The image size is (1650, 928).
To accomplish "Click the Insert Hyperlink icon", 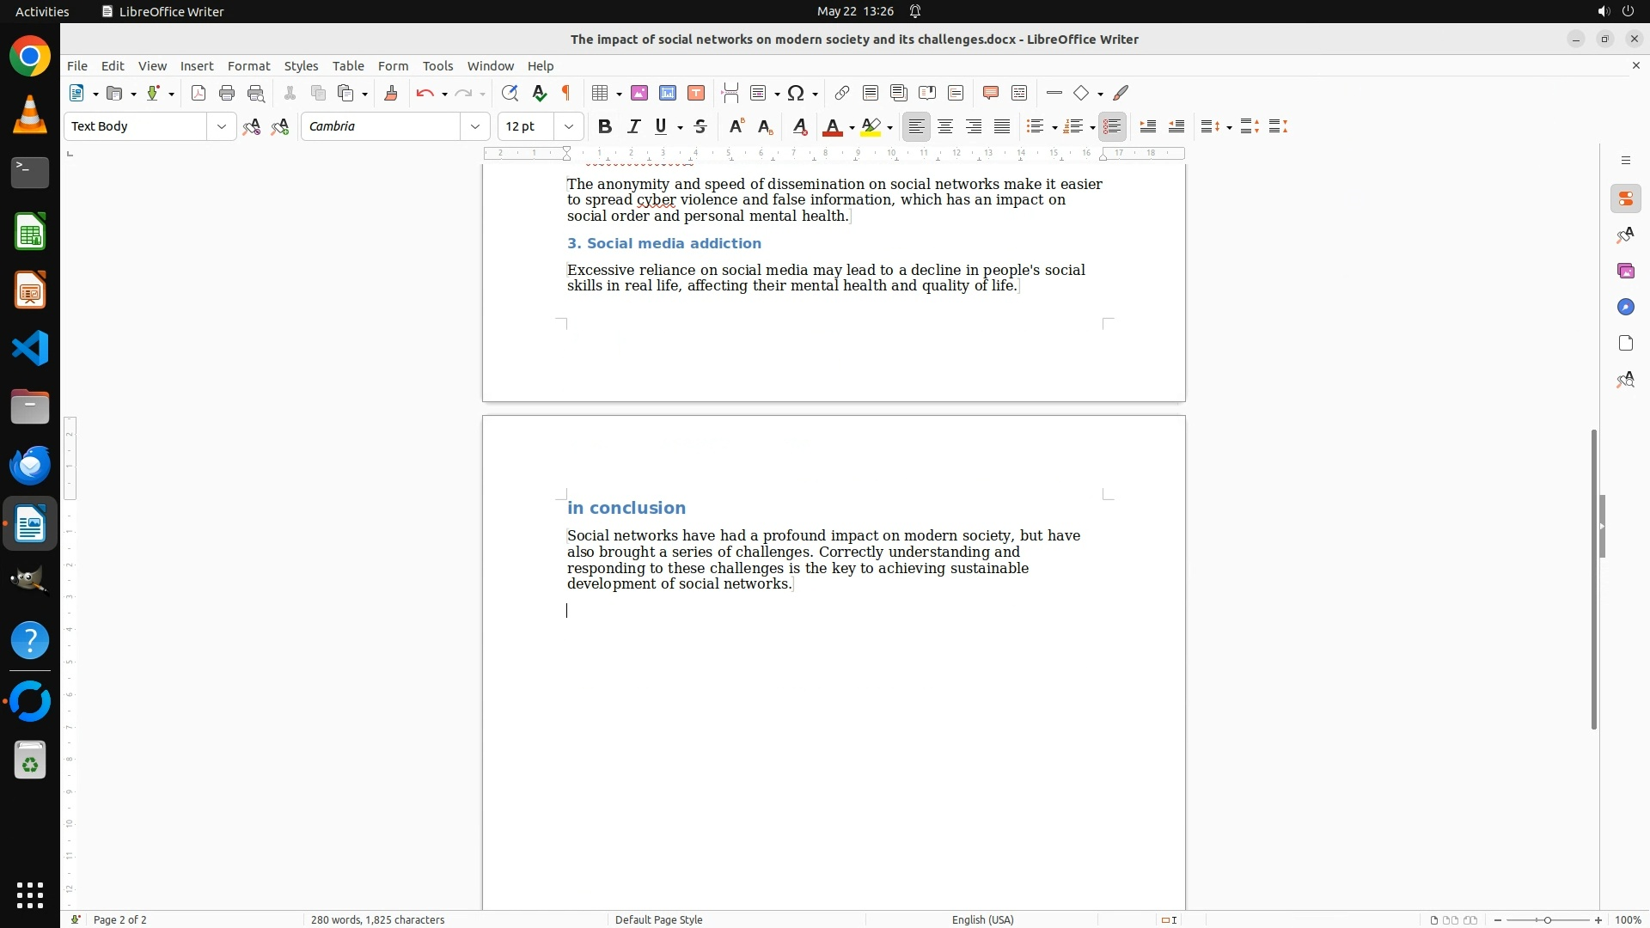I will (x=842, y=93).
